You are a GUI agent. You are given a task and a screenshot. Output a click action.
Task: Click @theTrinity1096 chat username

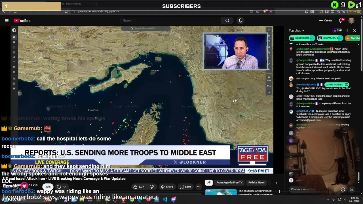pyautogui.click(x=305, y=96)
